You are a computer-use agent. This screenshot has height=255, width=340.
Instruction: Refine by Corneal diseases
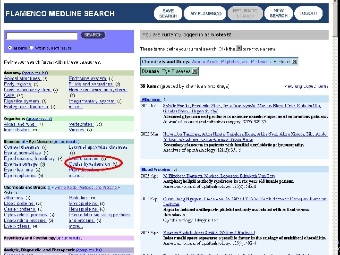22,147
